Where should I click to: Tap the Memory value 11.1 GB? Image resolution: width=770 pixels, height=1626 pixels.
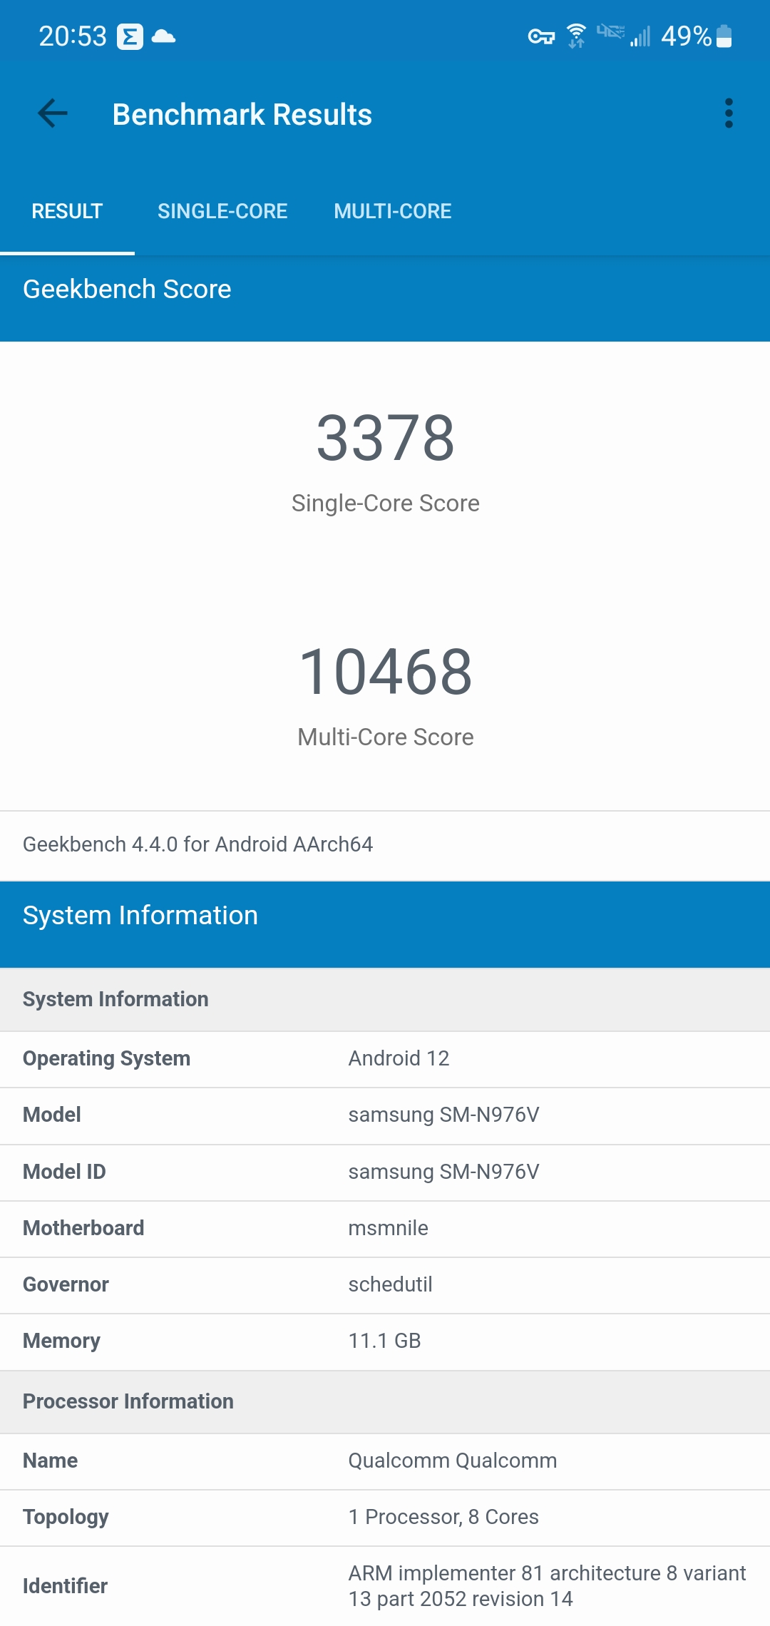coord(384,1341)
